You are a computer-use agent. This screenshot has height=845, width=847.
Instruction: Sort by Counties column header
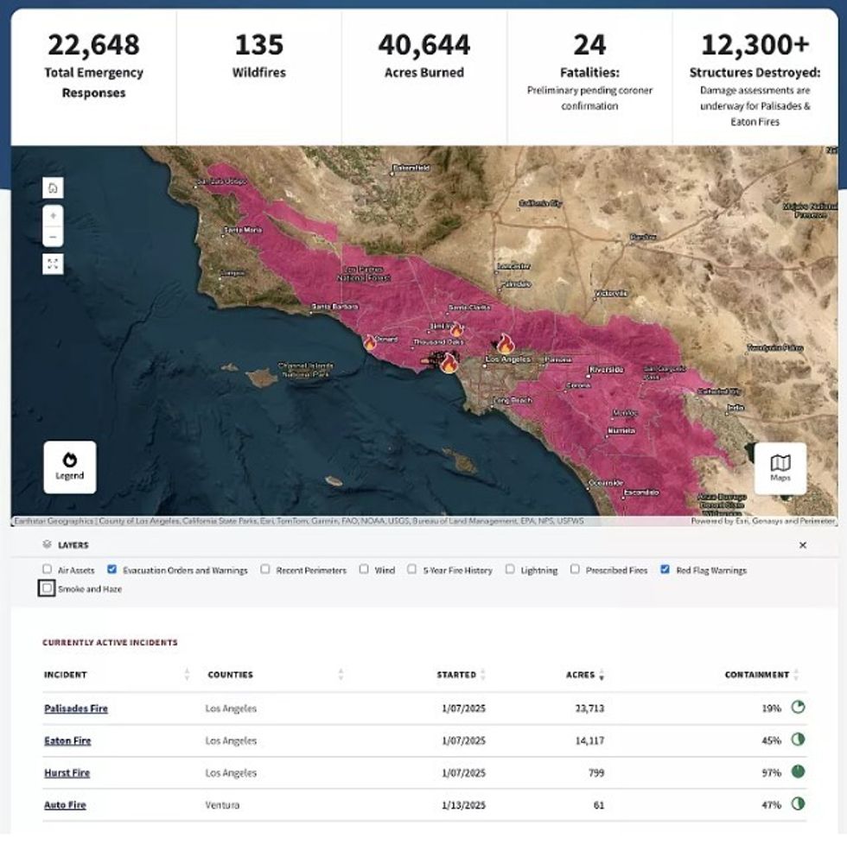(230, 675)
